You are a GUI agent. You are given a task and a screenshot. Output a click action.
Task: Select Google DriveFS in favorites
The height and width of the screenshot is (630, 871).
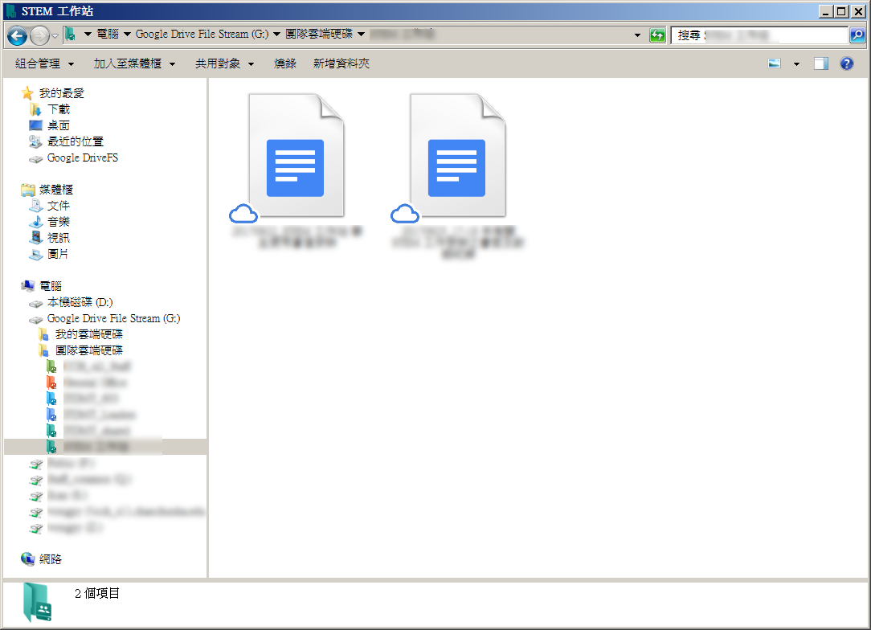pos(82,157)
